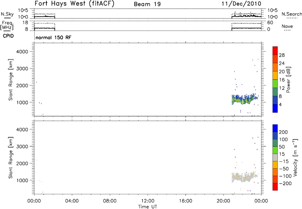302x209 pixels.
Task: Click the 3000 tick of the velocity panel
Action: click(22, 146)
